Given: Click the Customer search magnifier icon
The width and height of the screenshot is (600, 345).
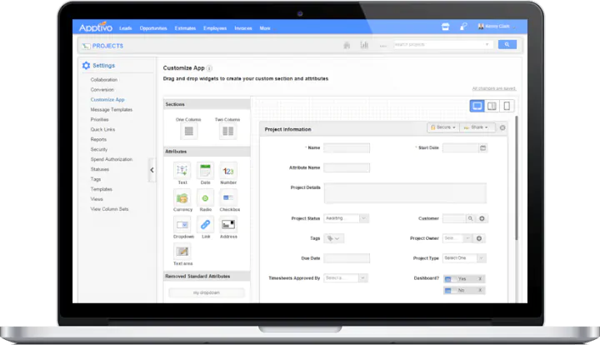Looking at the screenshot, I should pyautogui.click(x=470, y=218).
